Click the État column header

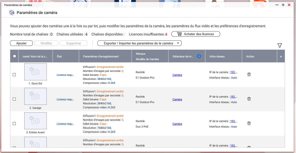[x=59, y=56]
